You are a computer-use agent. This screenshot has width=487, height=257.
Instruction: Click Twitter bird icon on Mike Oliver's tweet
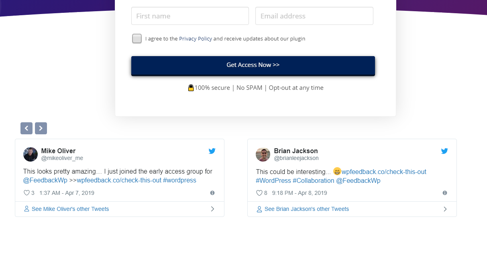coord(212,151)
